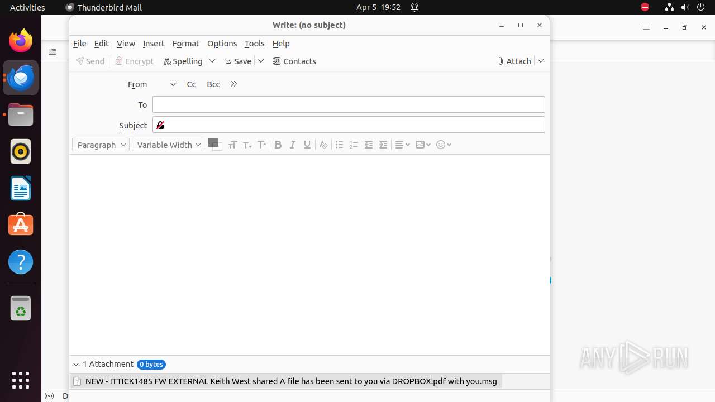Click the Send button
Viewport: 715px width, 402px height.
pos(90,61)
